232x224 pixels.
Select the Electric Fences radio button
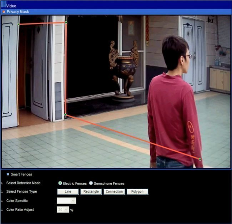pos(60,183)
